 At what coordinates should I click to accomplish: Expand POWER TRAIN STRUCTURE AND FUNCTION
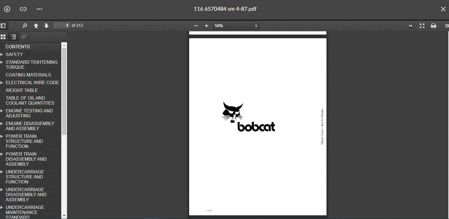tap(2, 136)
